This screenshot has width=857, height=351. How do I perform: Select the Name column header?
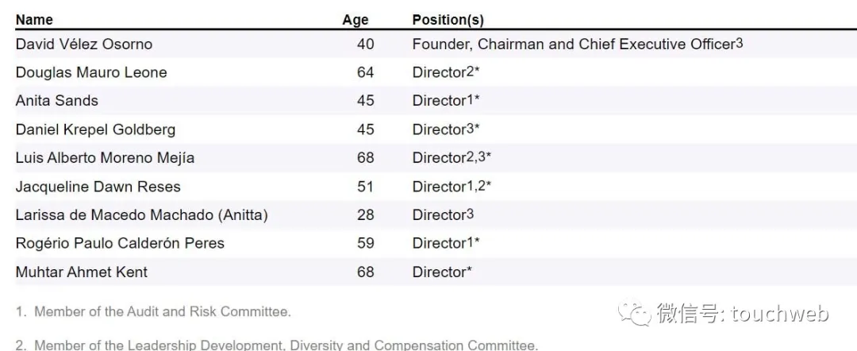34,20
